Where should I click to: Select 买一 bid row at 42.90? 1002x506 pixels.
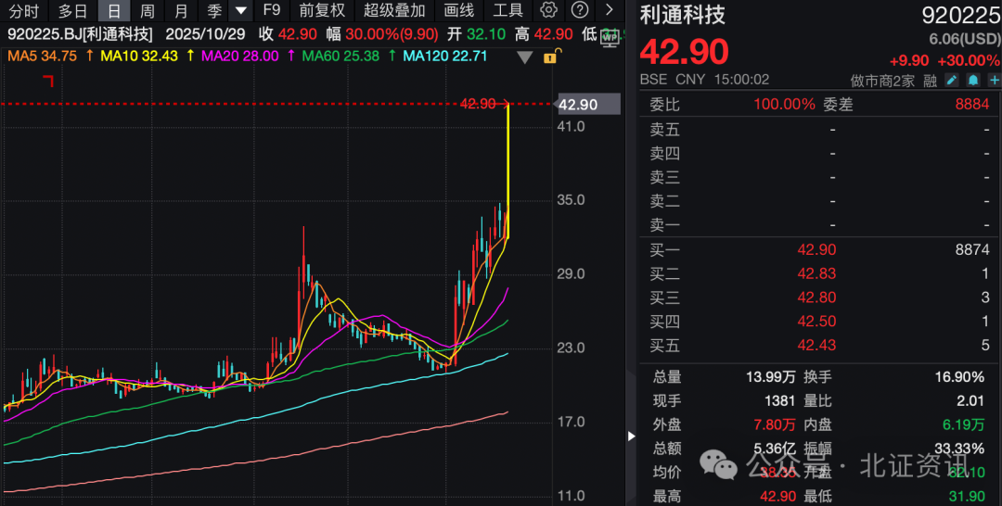[819, 250]
